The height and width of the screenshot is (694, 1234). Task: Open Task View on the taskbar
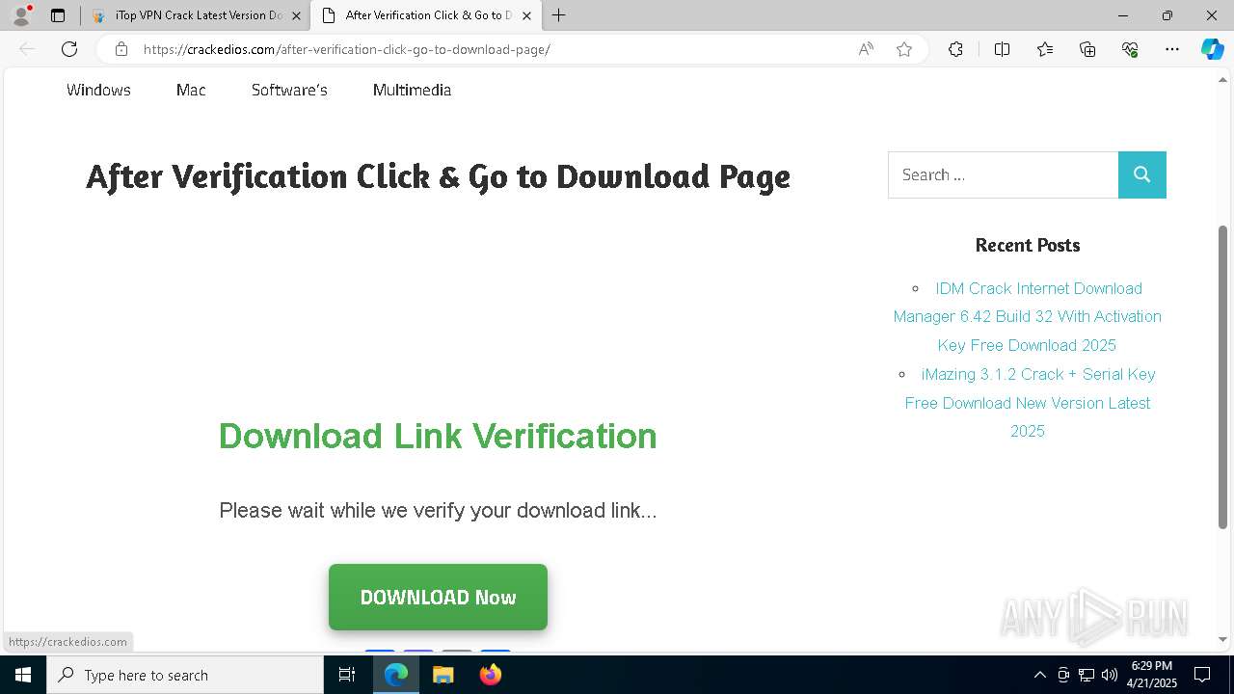click(347, 675)
